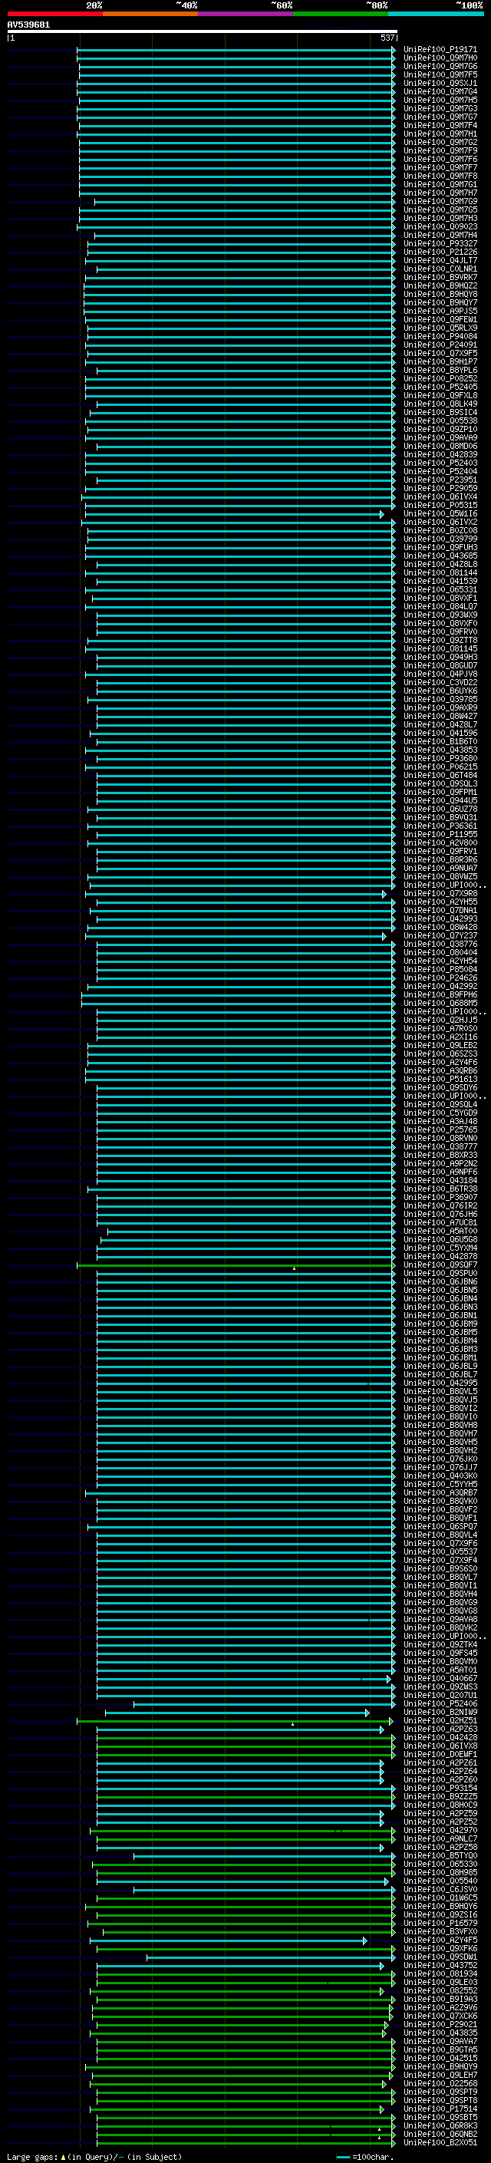Click hit label UniRef100_P23951
The image size is (491, 2163).
click(x=440, y=480)
